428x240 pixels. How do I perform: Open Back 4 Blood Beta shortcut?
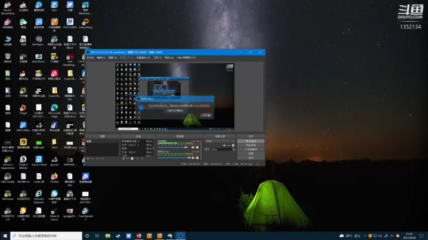coord(7,8)
